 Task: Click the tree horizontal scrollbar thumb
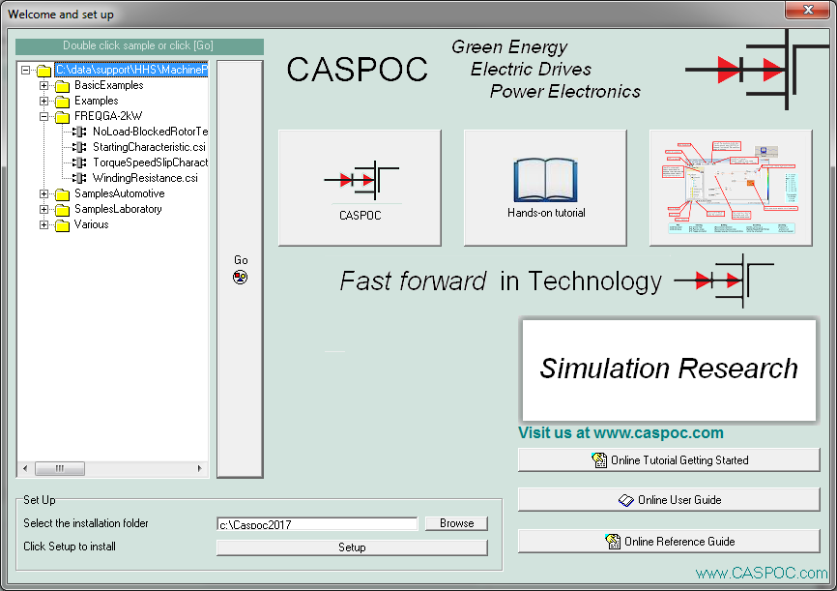tap(60, 468)
